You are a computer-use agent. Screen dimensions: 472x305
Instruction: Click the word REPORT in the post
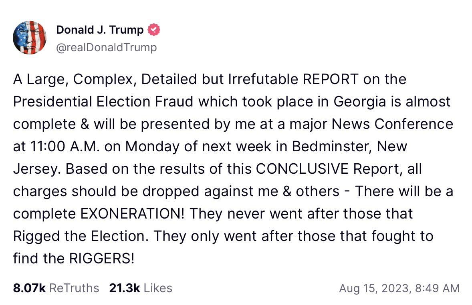point(331,79)
